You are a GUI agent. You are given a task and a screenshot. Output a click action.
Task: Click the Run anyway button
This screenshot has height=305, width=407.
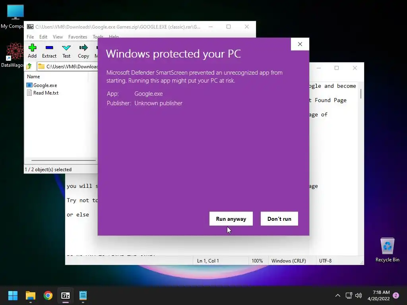[231, 219]
